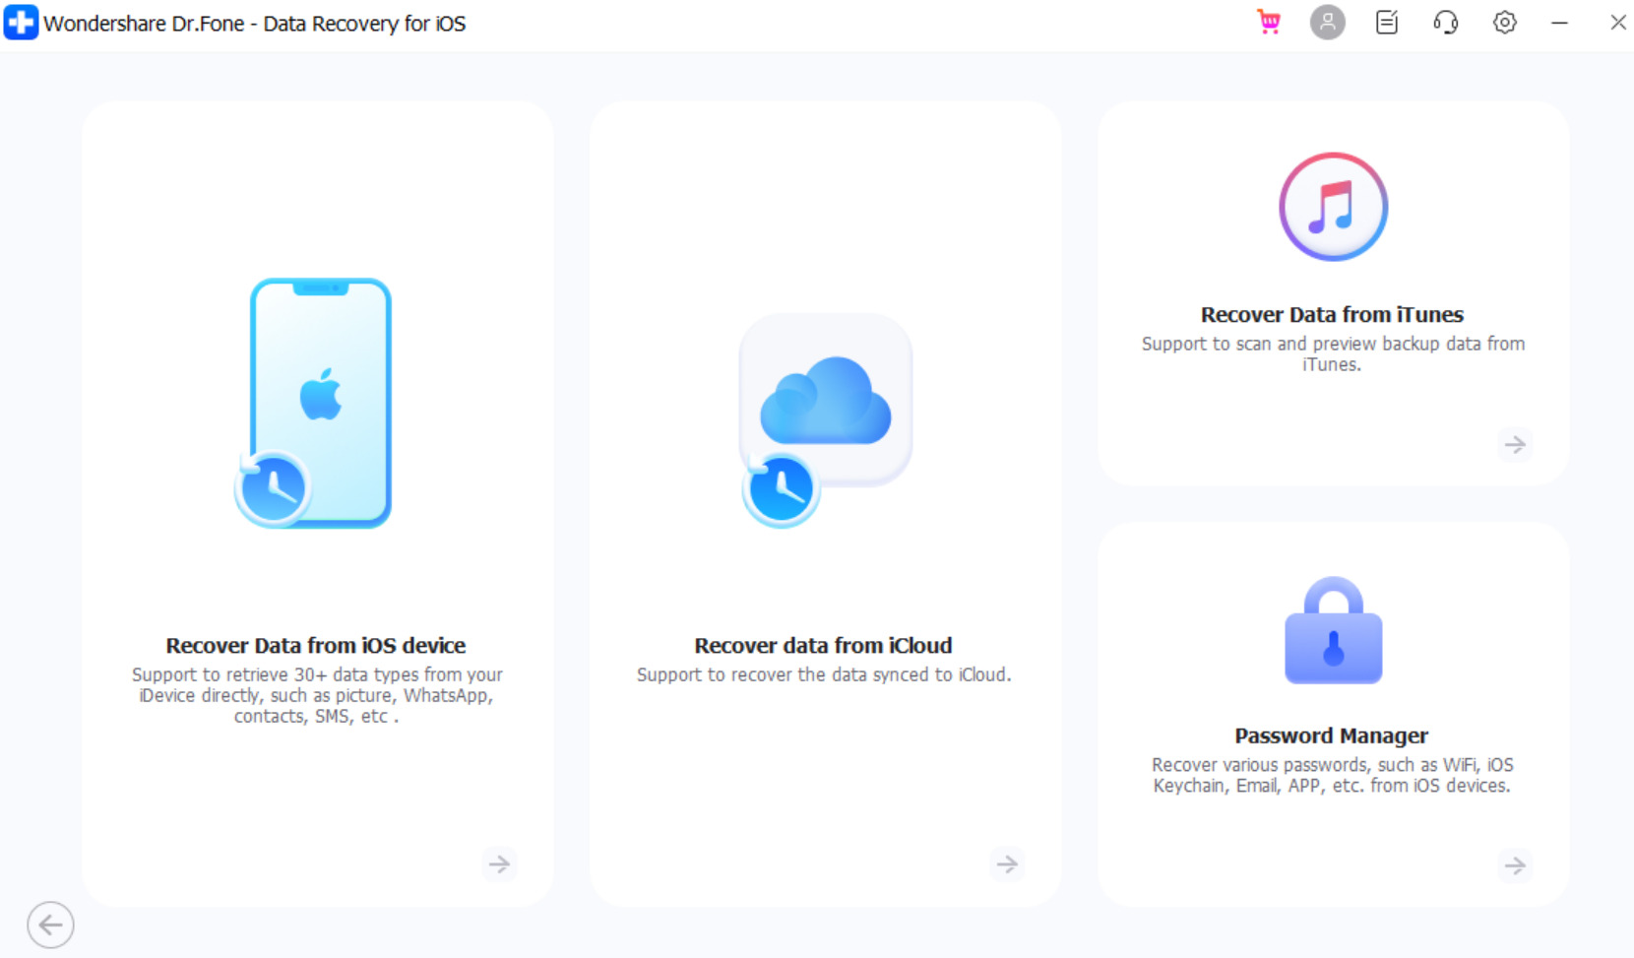Click the 'Support to retrieve 30+ data types' description
Screen dimensions: 1634x958
coord(317,696)
